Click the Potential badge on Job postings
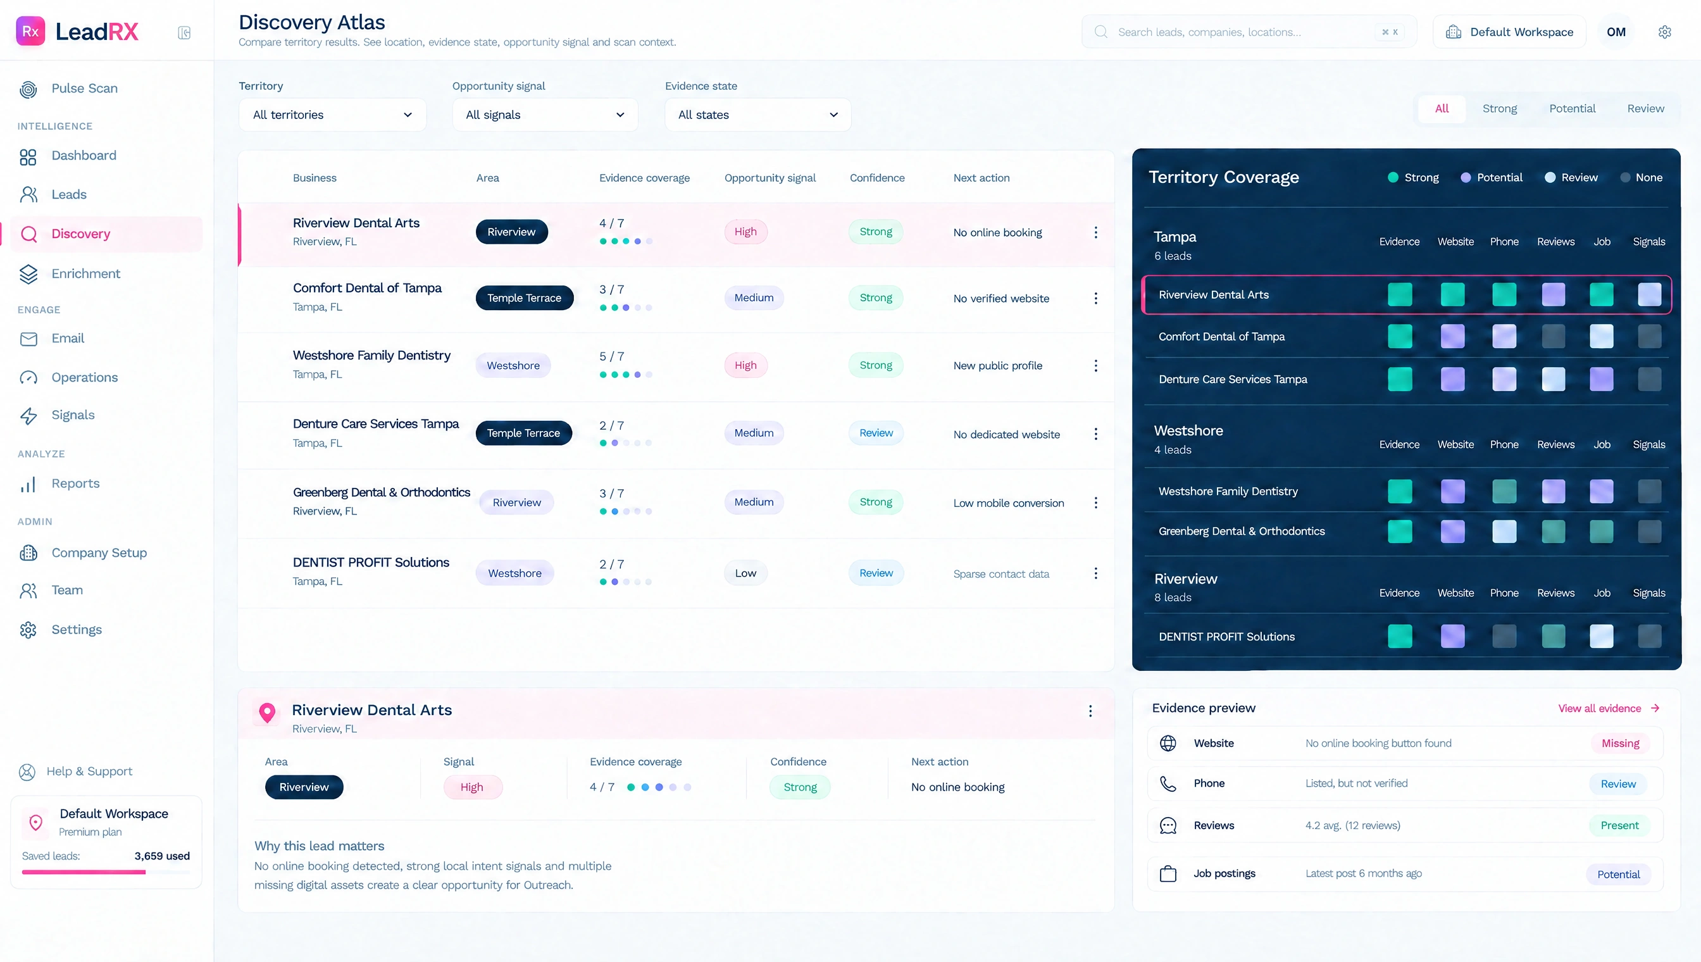 pyautogui.click(x=1617, y=874)
